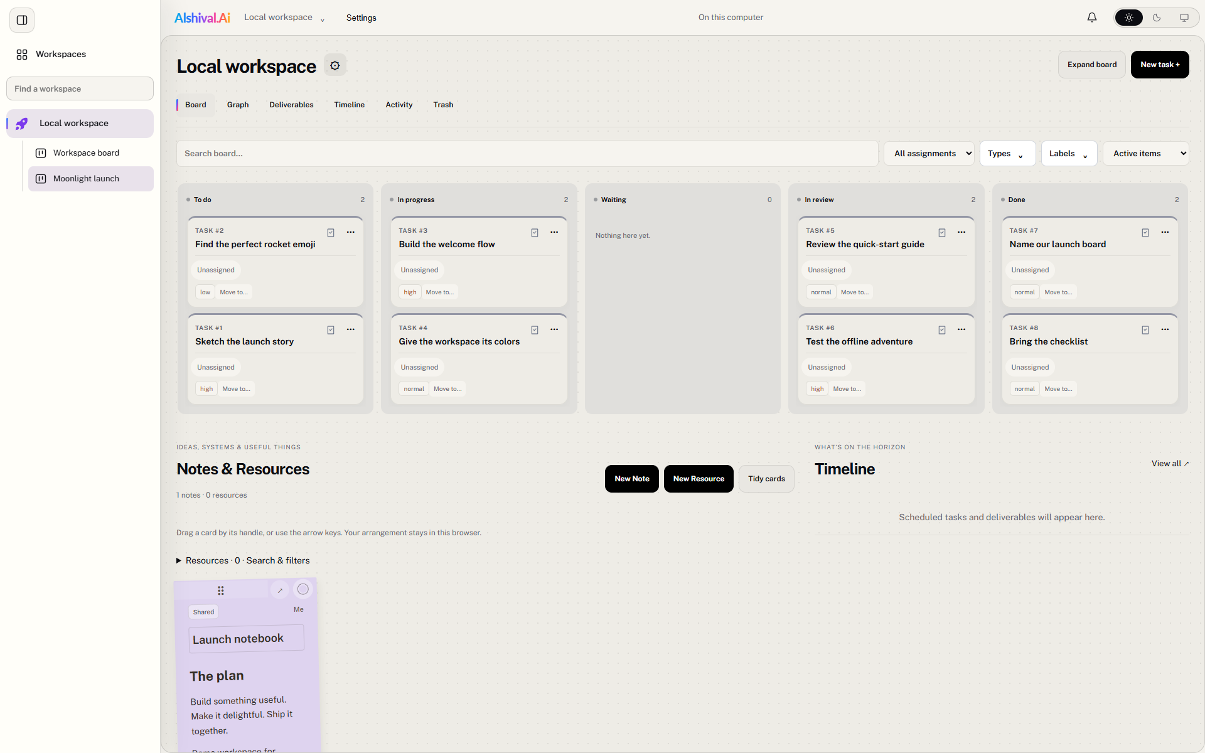Open the Local workspace switcher dropdown
1205x753 pixels.
[x=284, y=18]
